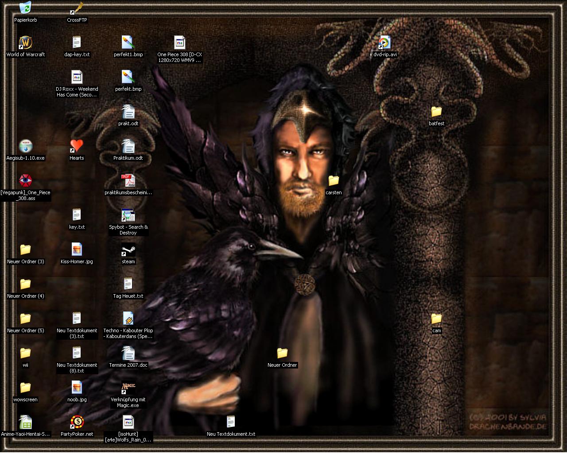Select the Termine 2007.doc document
This screenshot has width=567, height=453.
pos(128,353)
